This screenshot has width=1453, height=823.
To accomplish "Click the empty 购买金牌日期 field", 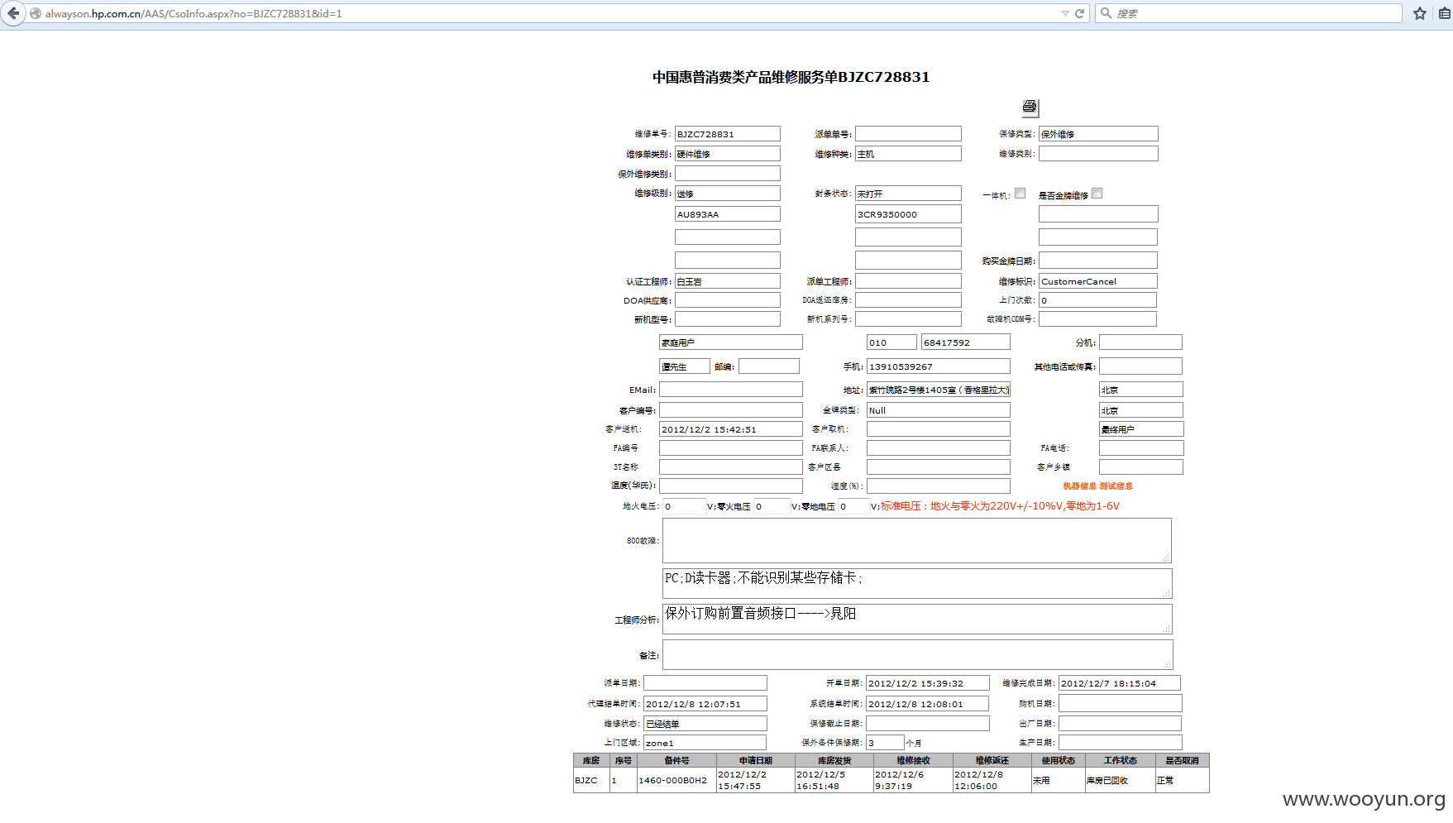I will point(1098,261).
